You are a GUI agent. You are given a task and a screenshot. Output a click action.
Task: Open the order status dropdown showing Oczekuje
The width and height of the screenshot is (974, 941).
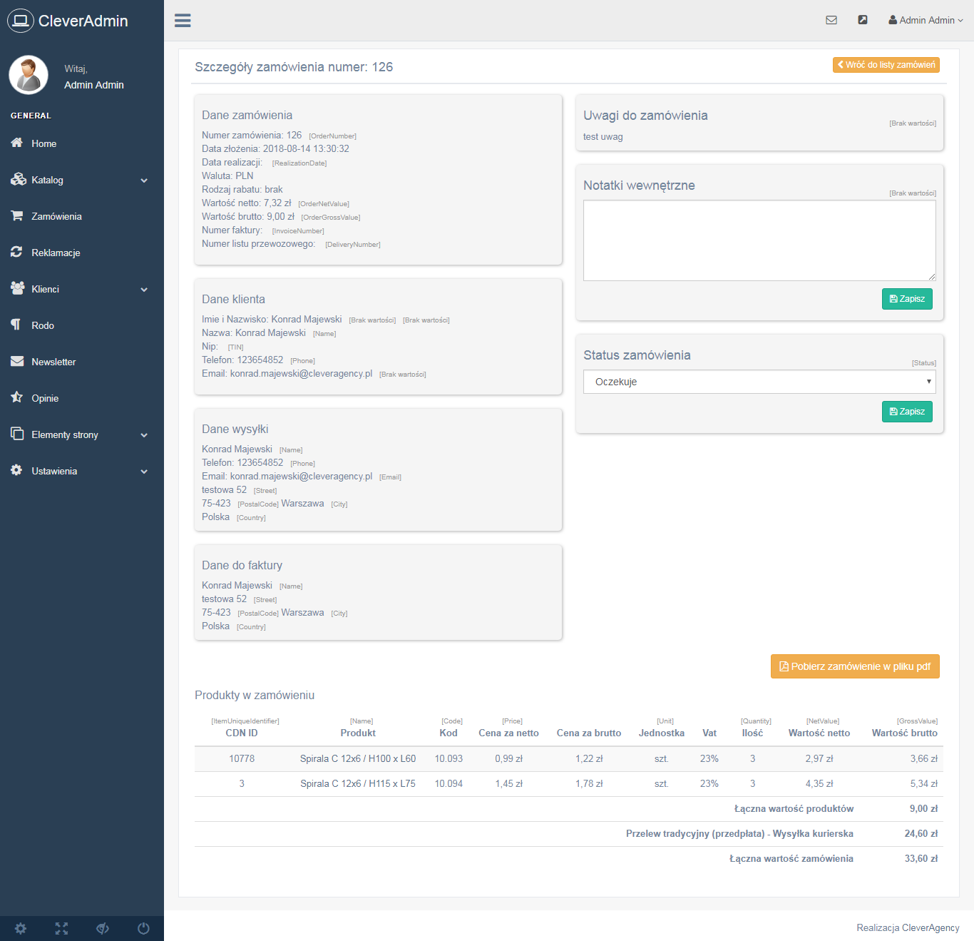759,382
